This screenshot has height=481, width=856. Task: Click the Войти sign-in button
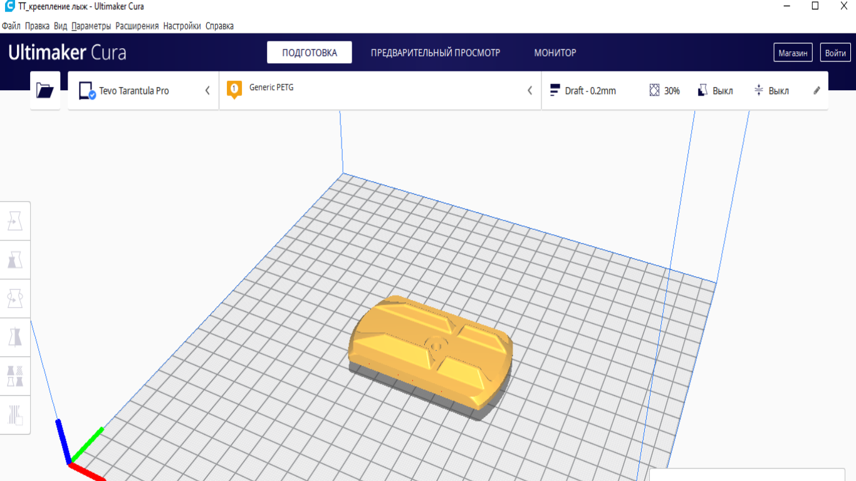point(835,53)
